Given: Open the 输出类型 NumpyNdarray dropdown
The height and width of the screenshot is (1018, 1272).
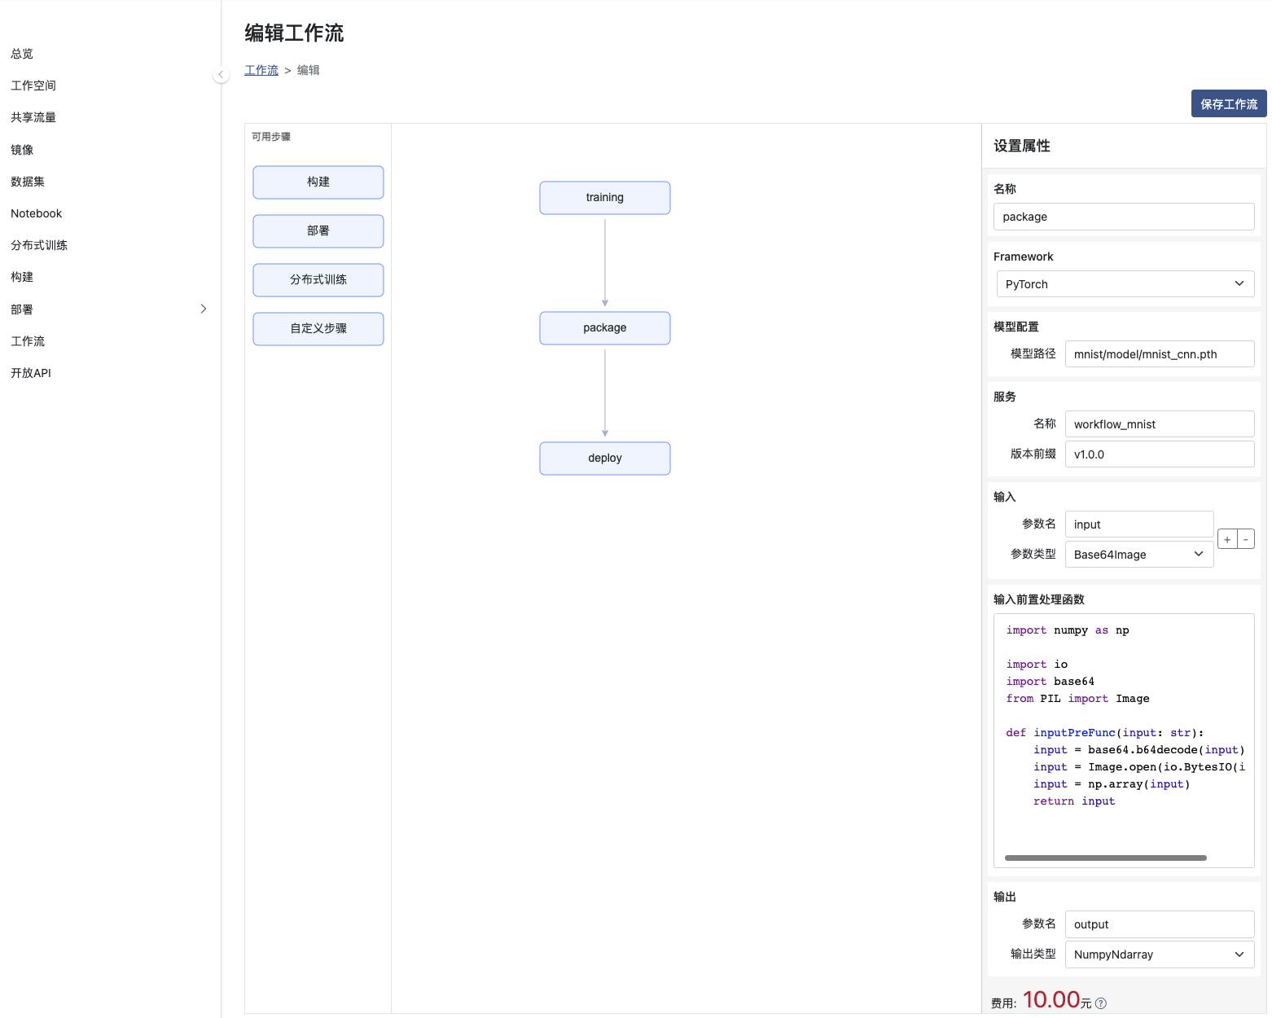Looking at the screenshot, I should coord(1159,954).
